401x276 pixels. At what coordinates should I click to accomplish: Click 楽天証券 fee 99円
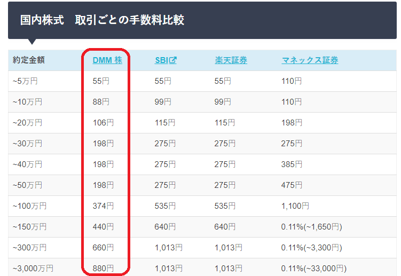(x=223, y=102)
